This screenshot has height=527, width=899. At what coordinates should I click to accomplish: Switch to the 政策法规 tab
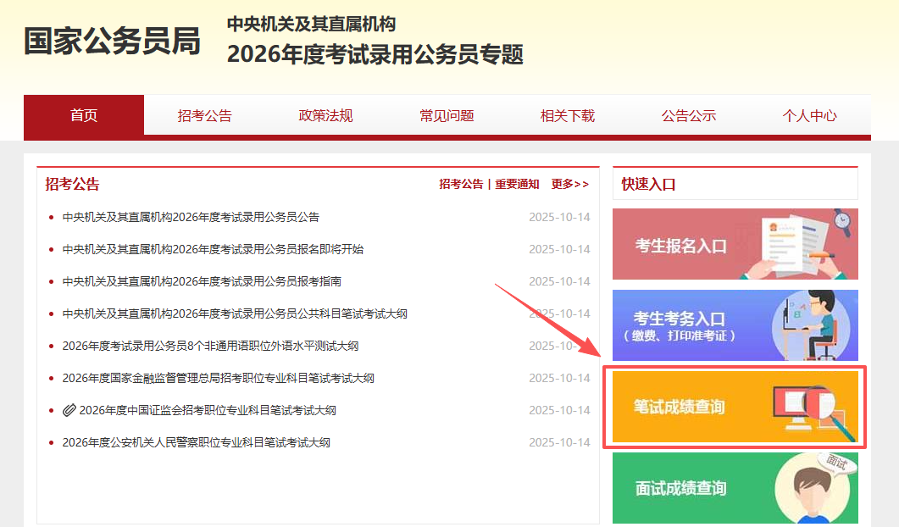[x=325, y=115]
